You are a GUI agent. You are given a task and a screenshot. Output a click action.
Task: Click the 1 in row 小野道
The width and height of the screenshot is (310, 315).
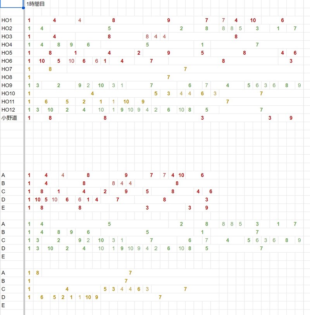click(29, 118)
